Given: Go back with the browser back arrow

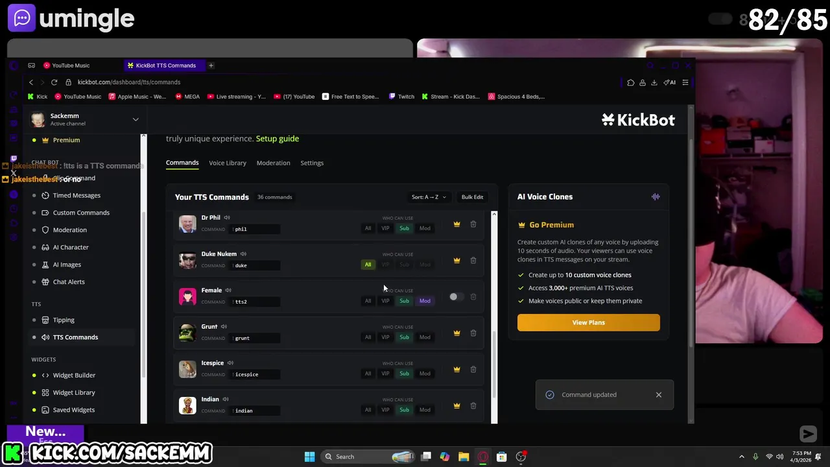Looking at the screenshot, I should coord(30,82).
